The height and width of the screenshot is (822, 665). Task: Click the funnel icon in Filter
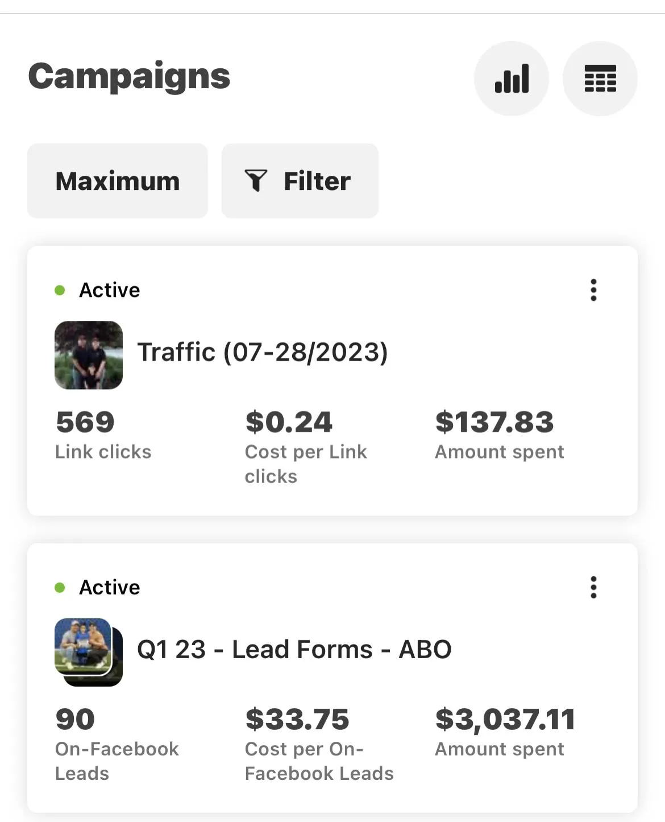pos(256,181)
